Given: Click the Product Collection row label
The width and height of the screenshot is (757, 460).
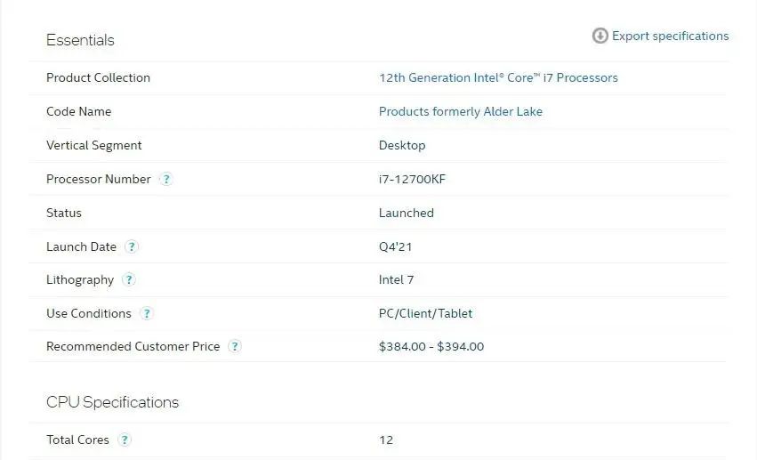Looking at the screenshot, I should [98, 77].
